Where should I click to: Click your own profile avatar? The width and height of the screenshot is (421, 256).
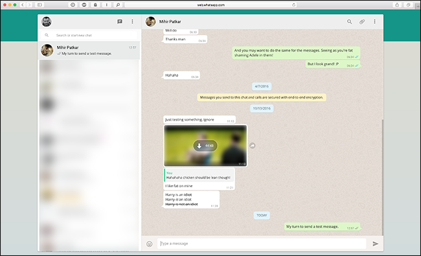47,22
